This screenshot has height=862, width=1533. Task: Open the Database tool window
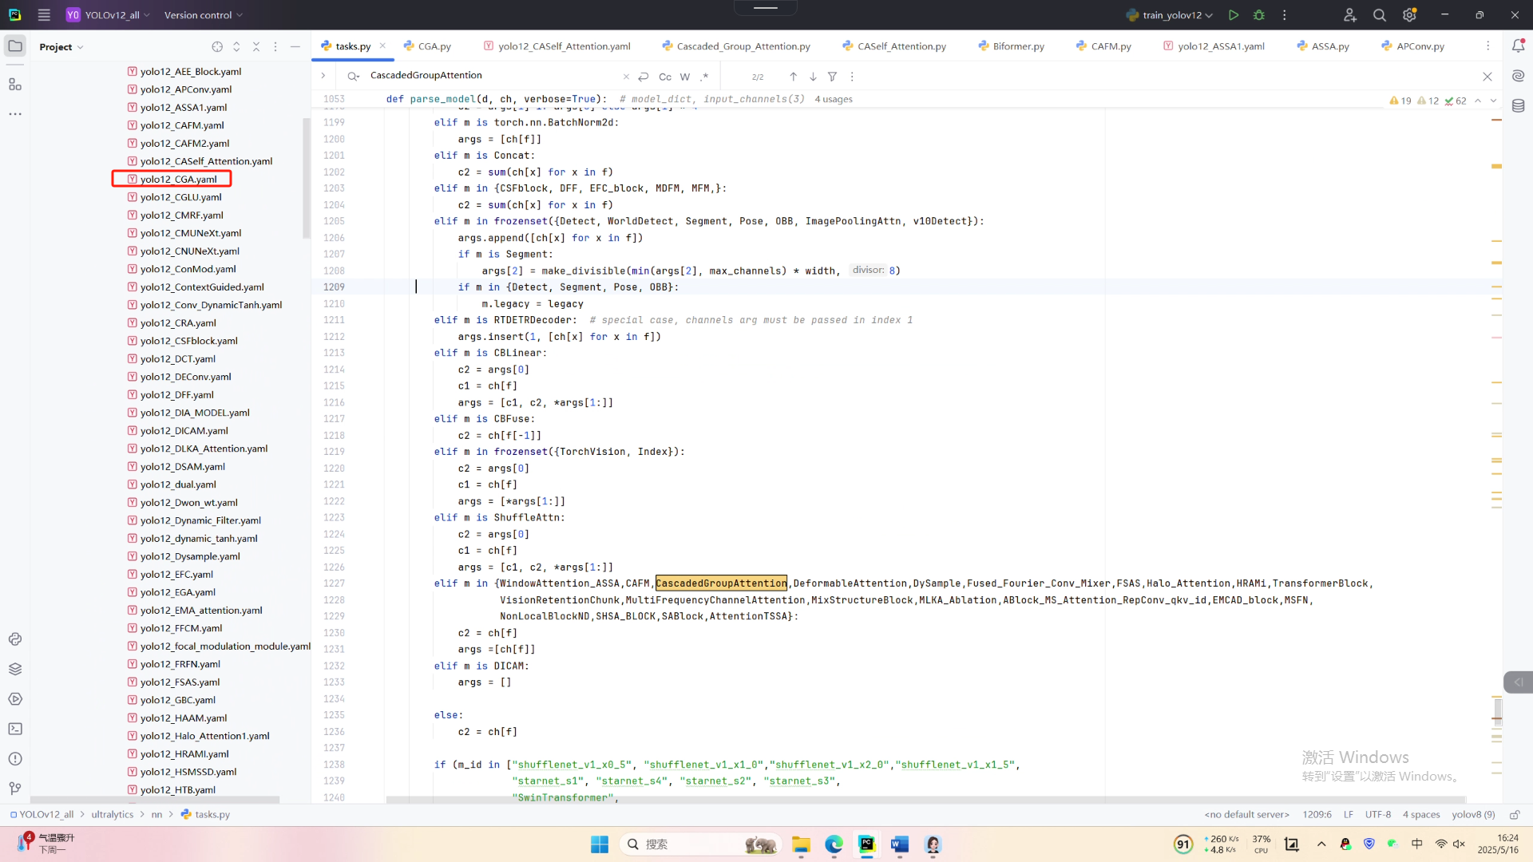[1518, 105]
